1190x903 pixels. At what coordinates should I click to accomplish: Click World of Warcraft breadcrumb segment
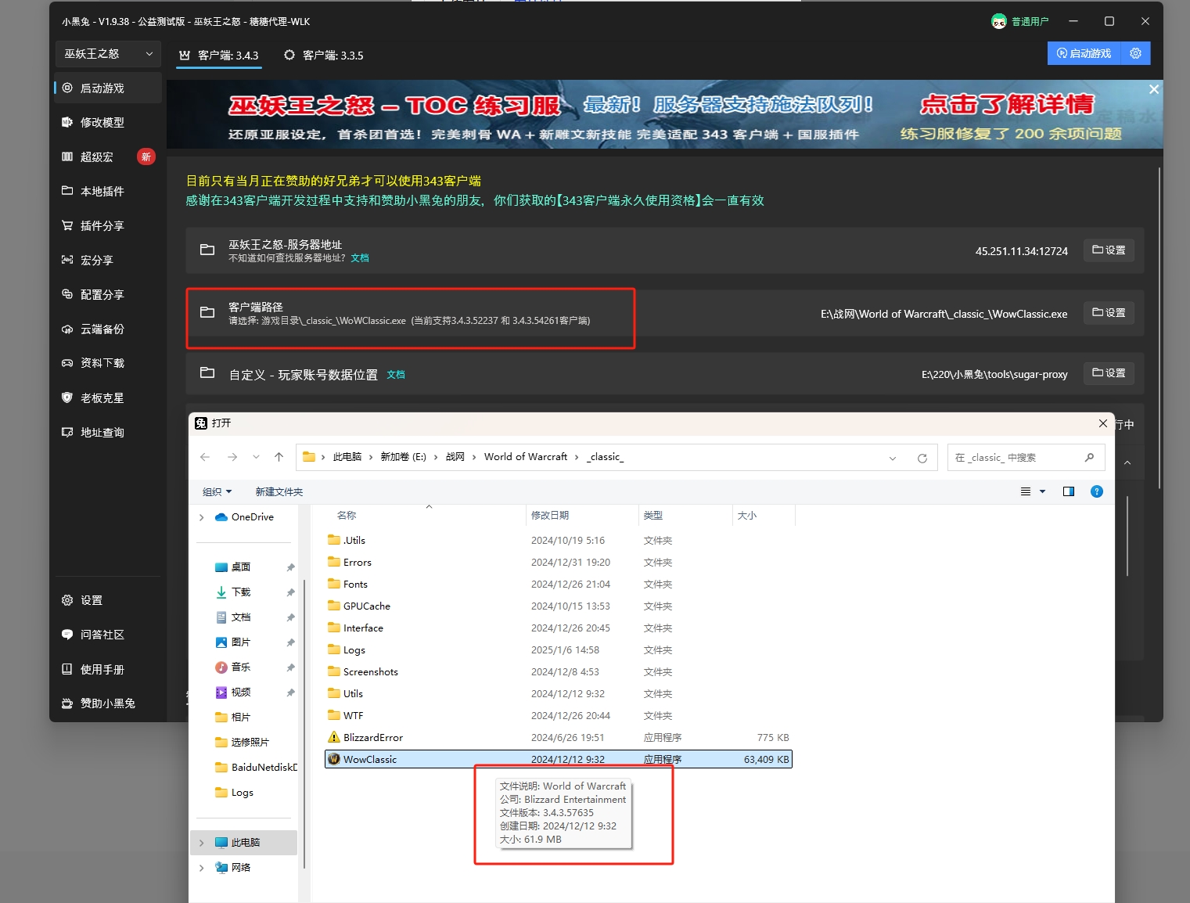(526, 457)
